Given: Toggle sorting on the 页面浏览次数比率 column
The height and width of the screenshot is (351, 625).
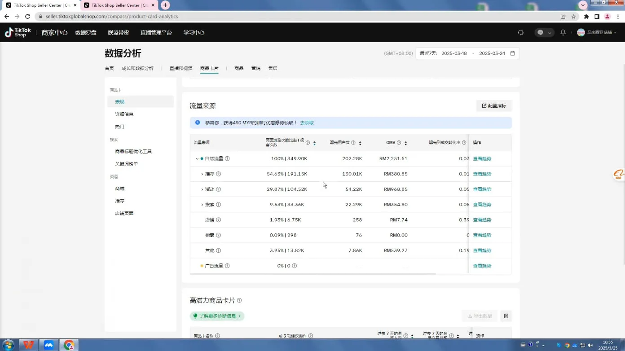Looking at the screenshot, I should [314, 143].
